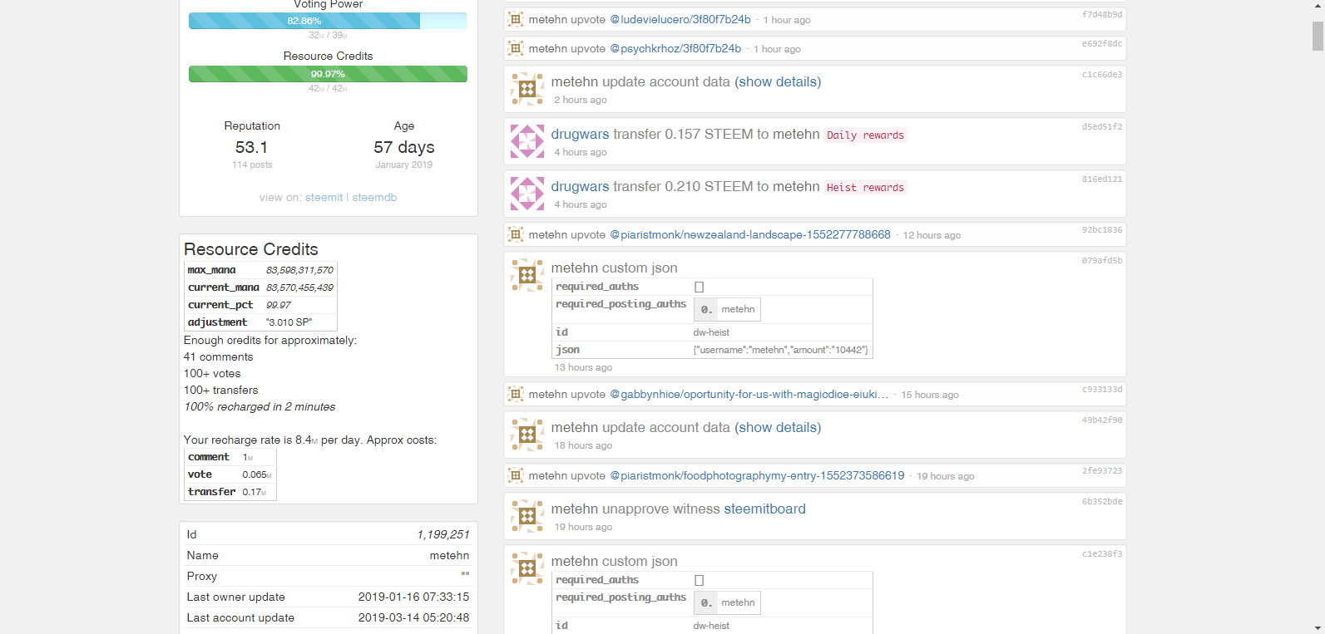1325x634 pixels.
Task: Click metehn avatar on custom json c1e238f3
Action: pos(527,568)
